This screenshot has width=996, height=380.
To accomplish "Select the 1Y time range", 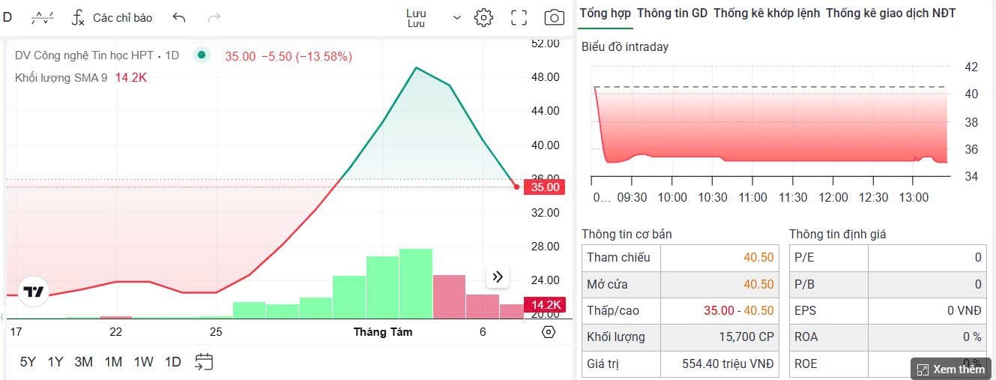I will coord(55,362).
